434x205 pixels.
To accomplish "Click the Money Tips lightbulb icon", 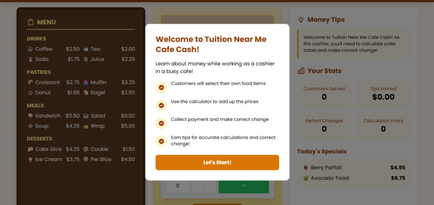I will coord(301,19).
